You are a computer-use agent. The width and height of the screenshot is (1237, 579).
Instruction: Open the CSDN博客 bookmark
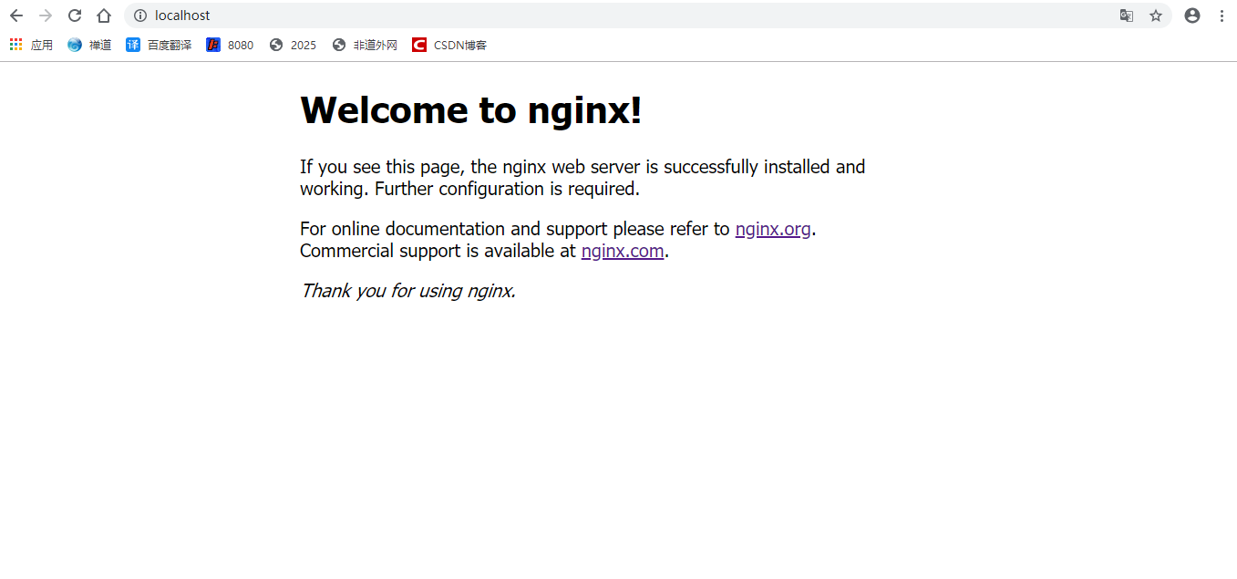(x=449, y=45)
